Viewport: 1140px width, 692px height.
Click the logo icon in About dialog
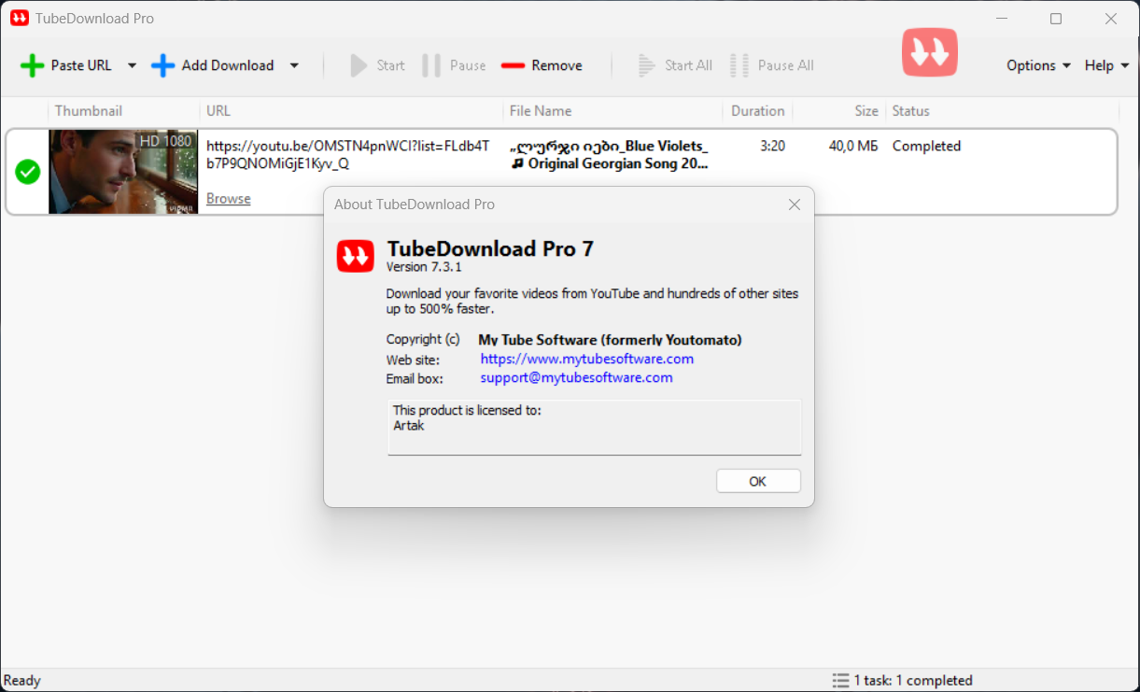[x=355, y=256]
